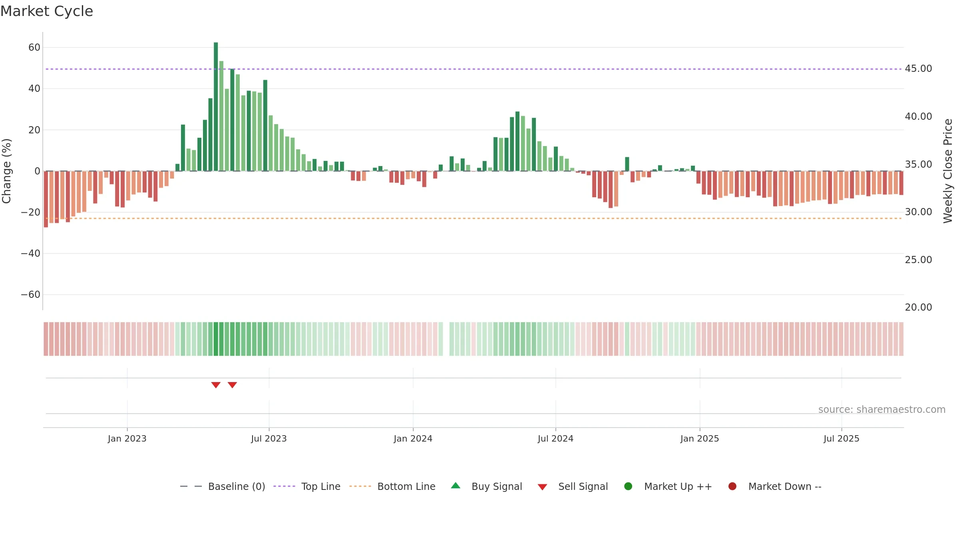Click the tallest green bar above 60 percent

click(x=216, y=107)
